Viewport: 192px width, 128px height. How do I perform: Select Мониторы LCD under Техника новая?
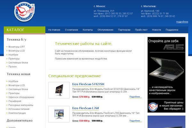tap(17, 85)
